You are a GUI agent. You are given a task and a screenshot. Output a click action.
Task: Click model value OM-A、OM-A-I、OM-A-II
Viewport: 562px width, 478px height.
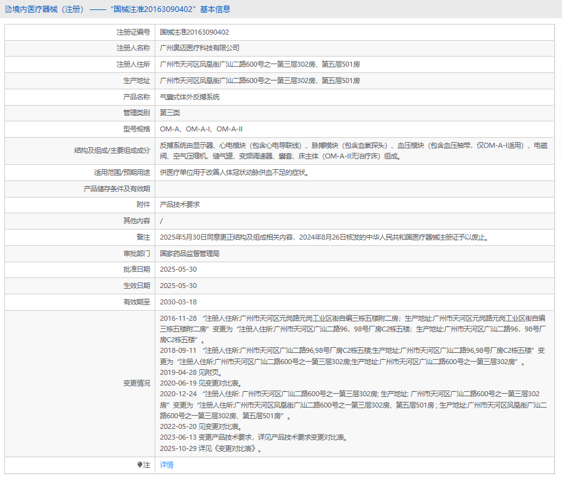201,129
